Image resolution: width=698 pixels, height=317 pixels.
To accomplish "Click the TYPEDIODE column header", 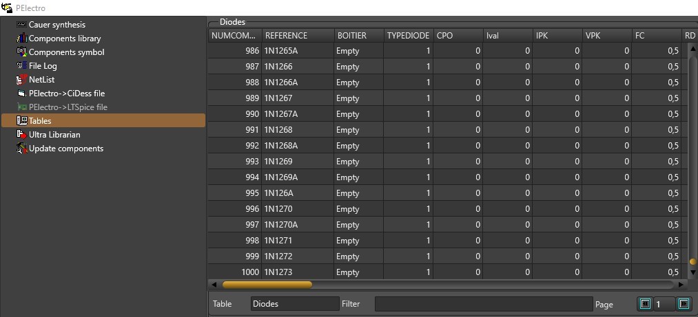I will click(408, 35).
